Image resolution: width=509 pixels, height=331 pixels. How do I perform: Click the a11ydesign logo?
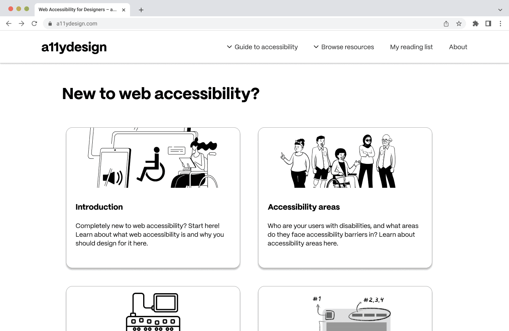[74, 47]
